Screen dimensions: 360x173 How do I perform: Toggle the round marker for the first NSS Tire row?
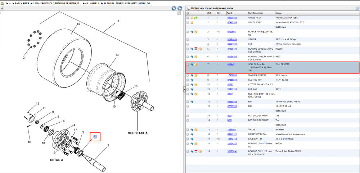point(188,116)
